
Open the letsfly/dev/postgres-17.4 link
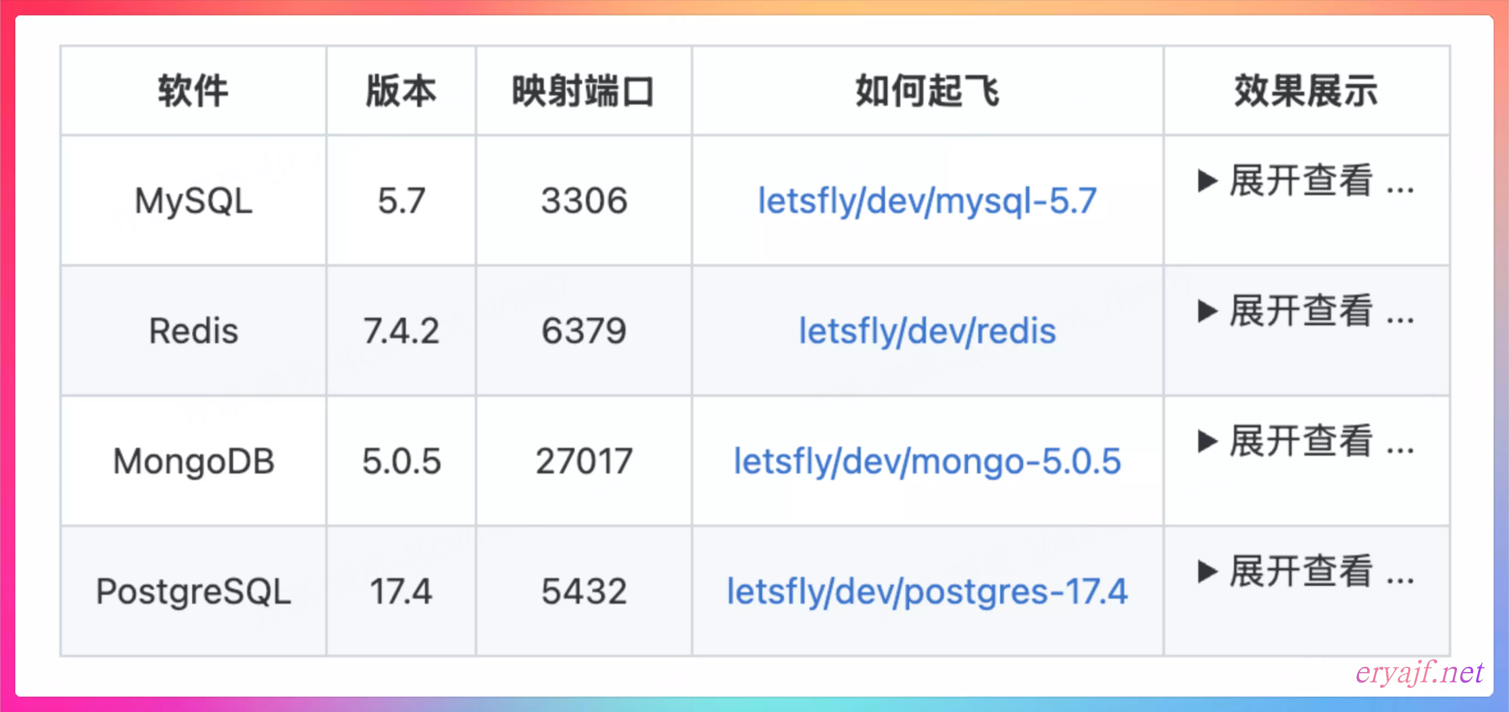point(927,592)
